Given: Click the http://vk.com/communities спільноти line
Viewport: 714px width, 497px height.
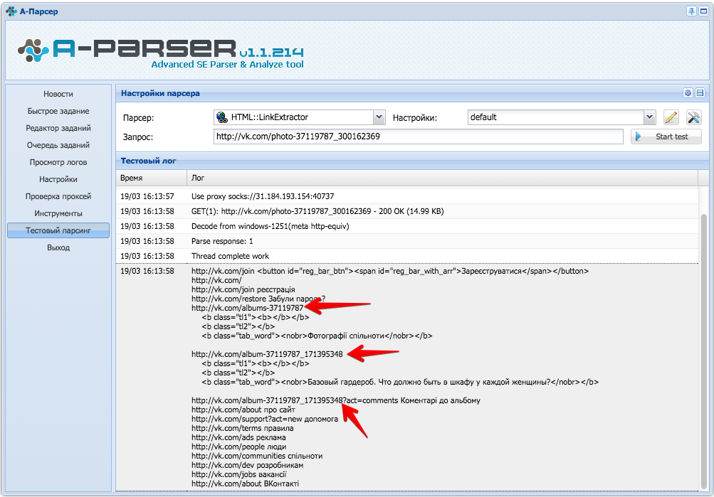Looking at the screenshot, I should pos(257,456).
